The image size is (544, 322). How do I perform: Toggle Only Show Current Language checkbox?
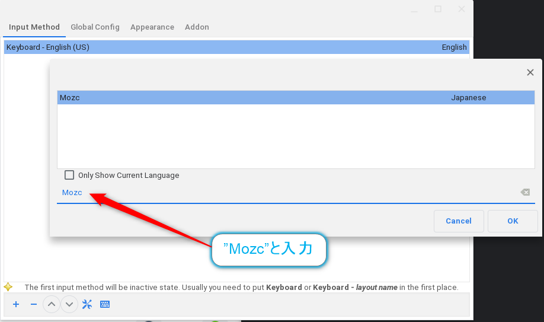pyautogui.click(x=69, y=175)
